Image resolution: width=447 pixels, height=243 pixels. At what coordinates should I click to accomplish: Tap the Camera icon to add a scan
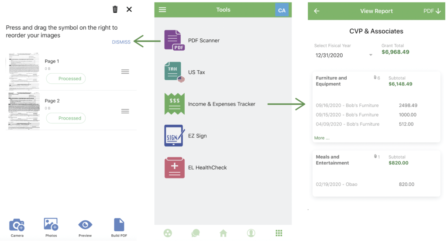pyautogui.click(x=17, y=225)
